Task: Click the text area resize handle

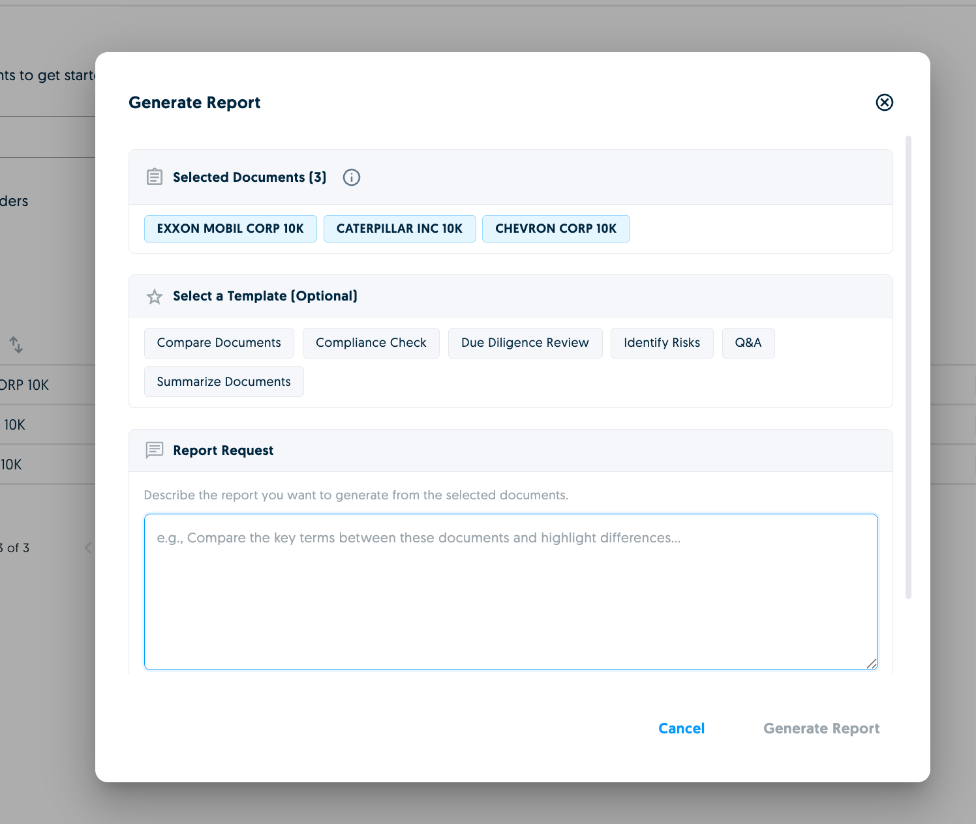Action: [872, 664]
